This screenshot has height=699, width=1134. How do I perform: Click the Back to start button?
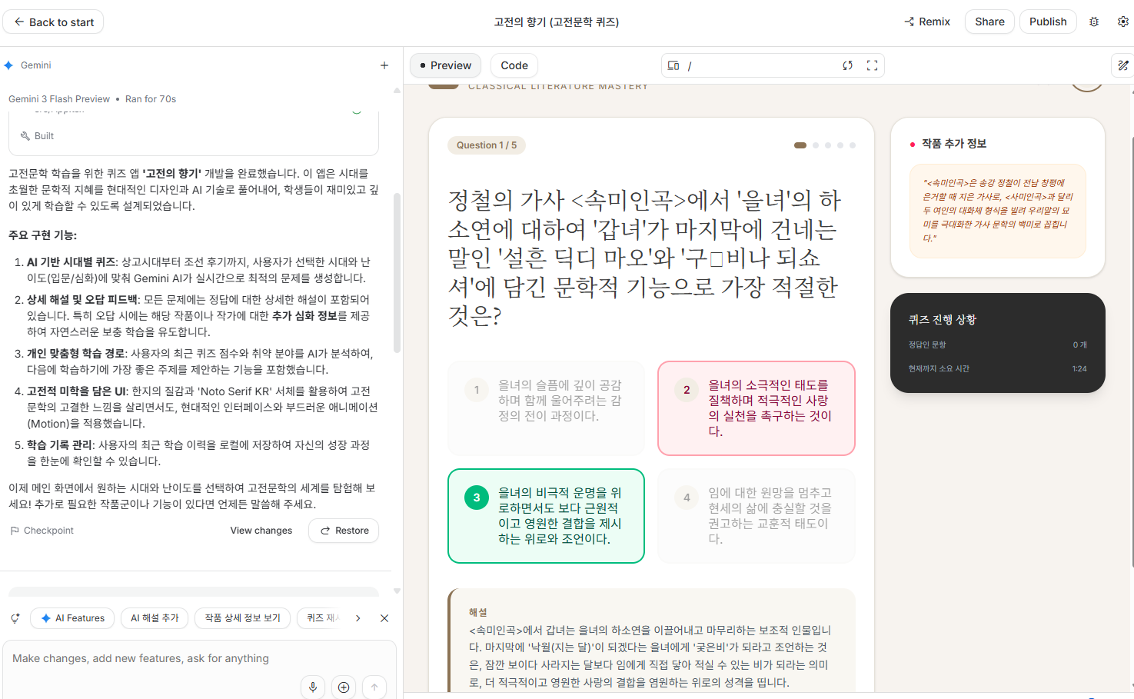click(53, 22)
